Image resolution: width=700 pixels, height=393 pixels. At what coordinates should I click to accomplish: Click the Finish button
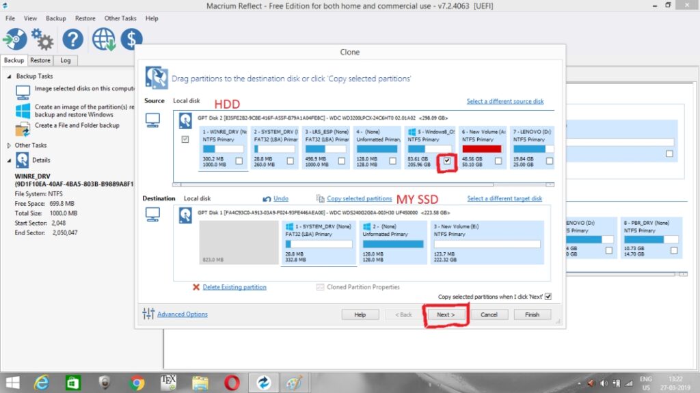coord(532,315)
